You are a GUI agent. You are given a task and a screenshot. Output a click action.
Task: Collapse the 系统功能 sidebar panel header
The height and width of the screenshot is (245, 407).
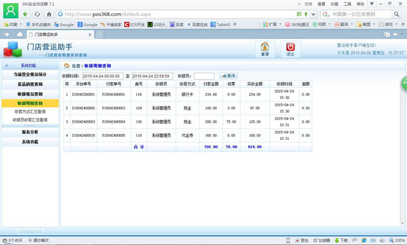coord(29,66)
